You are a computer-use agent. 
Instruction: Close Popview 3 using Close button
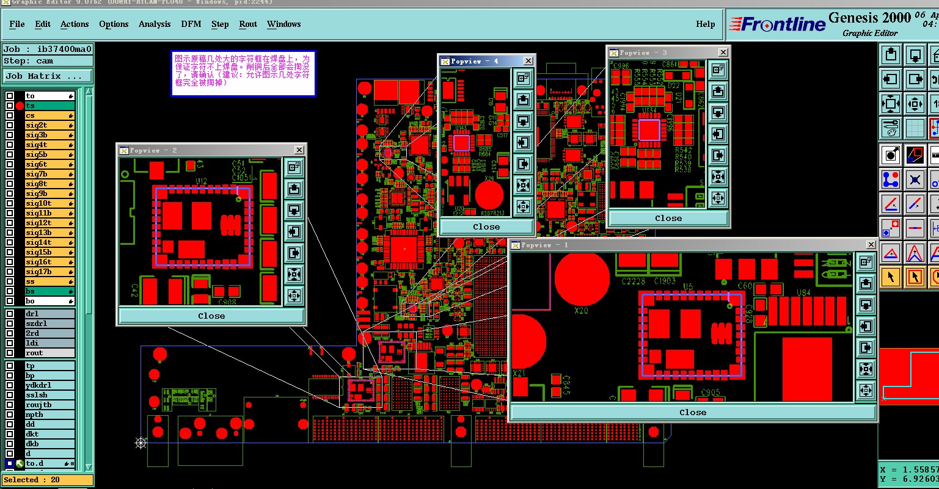pyautogui.click(x=668, y=219)
